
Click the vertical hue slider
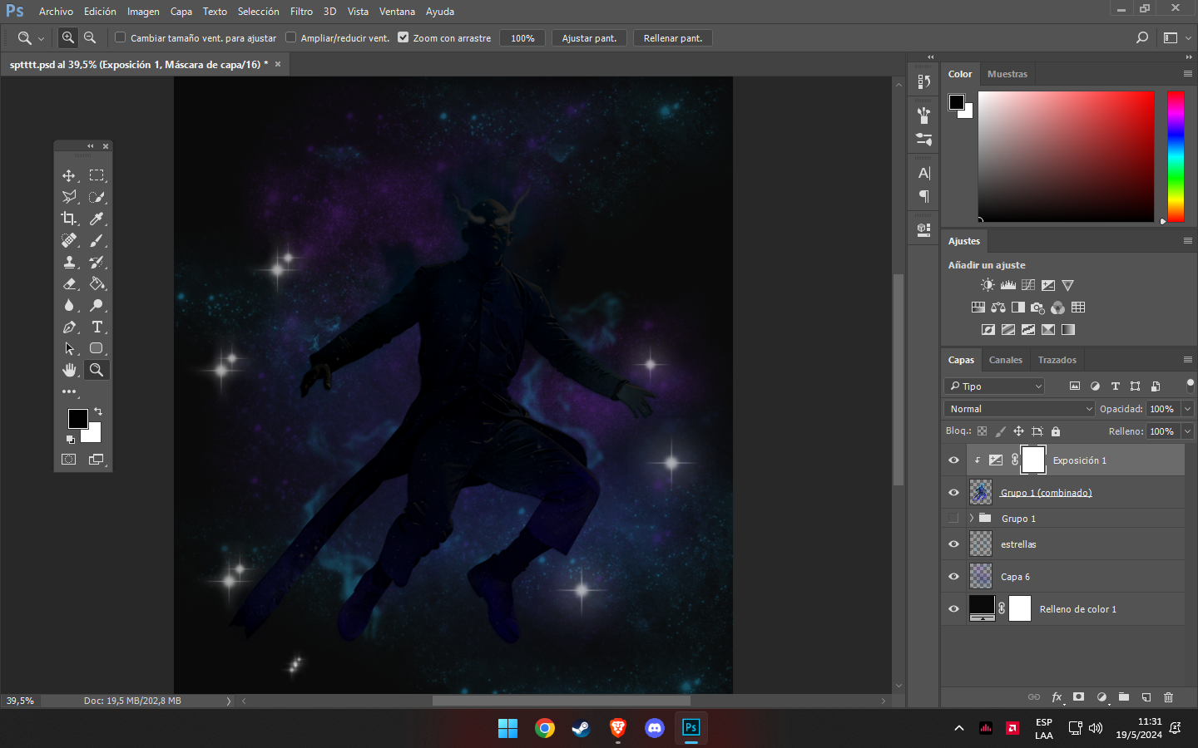[x=1176, y=156]
